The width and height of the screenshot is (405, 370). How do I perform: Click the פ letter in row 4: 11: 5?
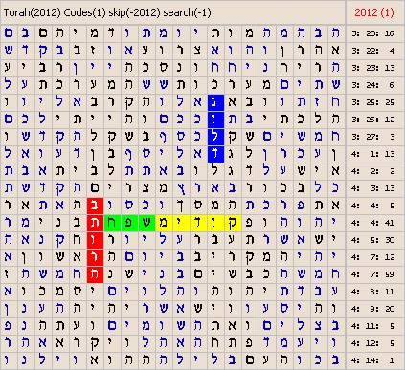coord(9,326)
